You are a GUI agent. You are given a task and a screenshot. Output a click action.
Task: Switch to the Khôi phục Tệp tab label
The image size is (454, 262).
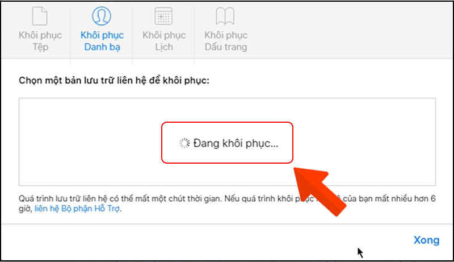click(x=40, y=41)
